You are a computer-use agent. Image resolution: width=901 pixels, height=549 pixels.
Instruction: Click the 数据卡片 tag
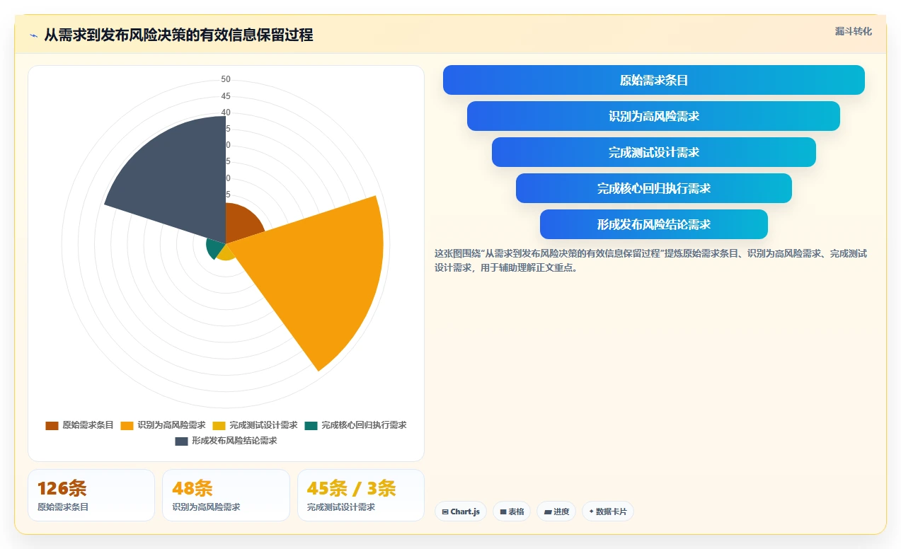(608, 512)
